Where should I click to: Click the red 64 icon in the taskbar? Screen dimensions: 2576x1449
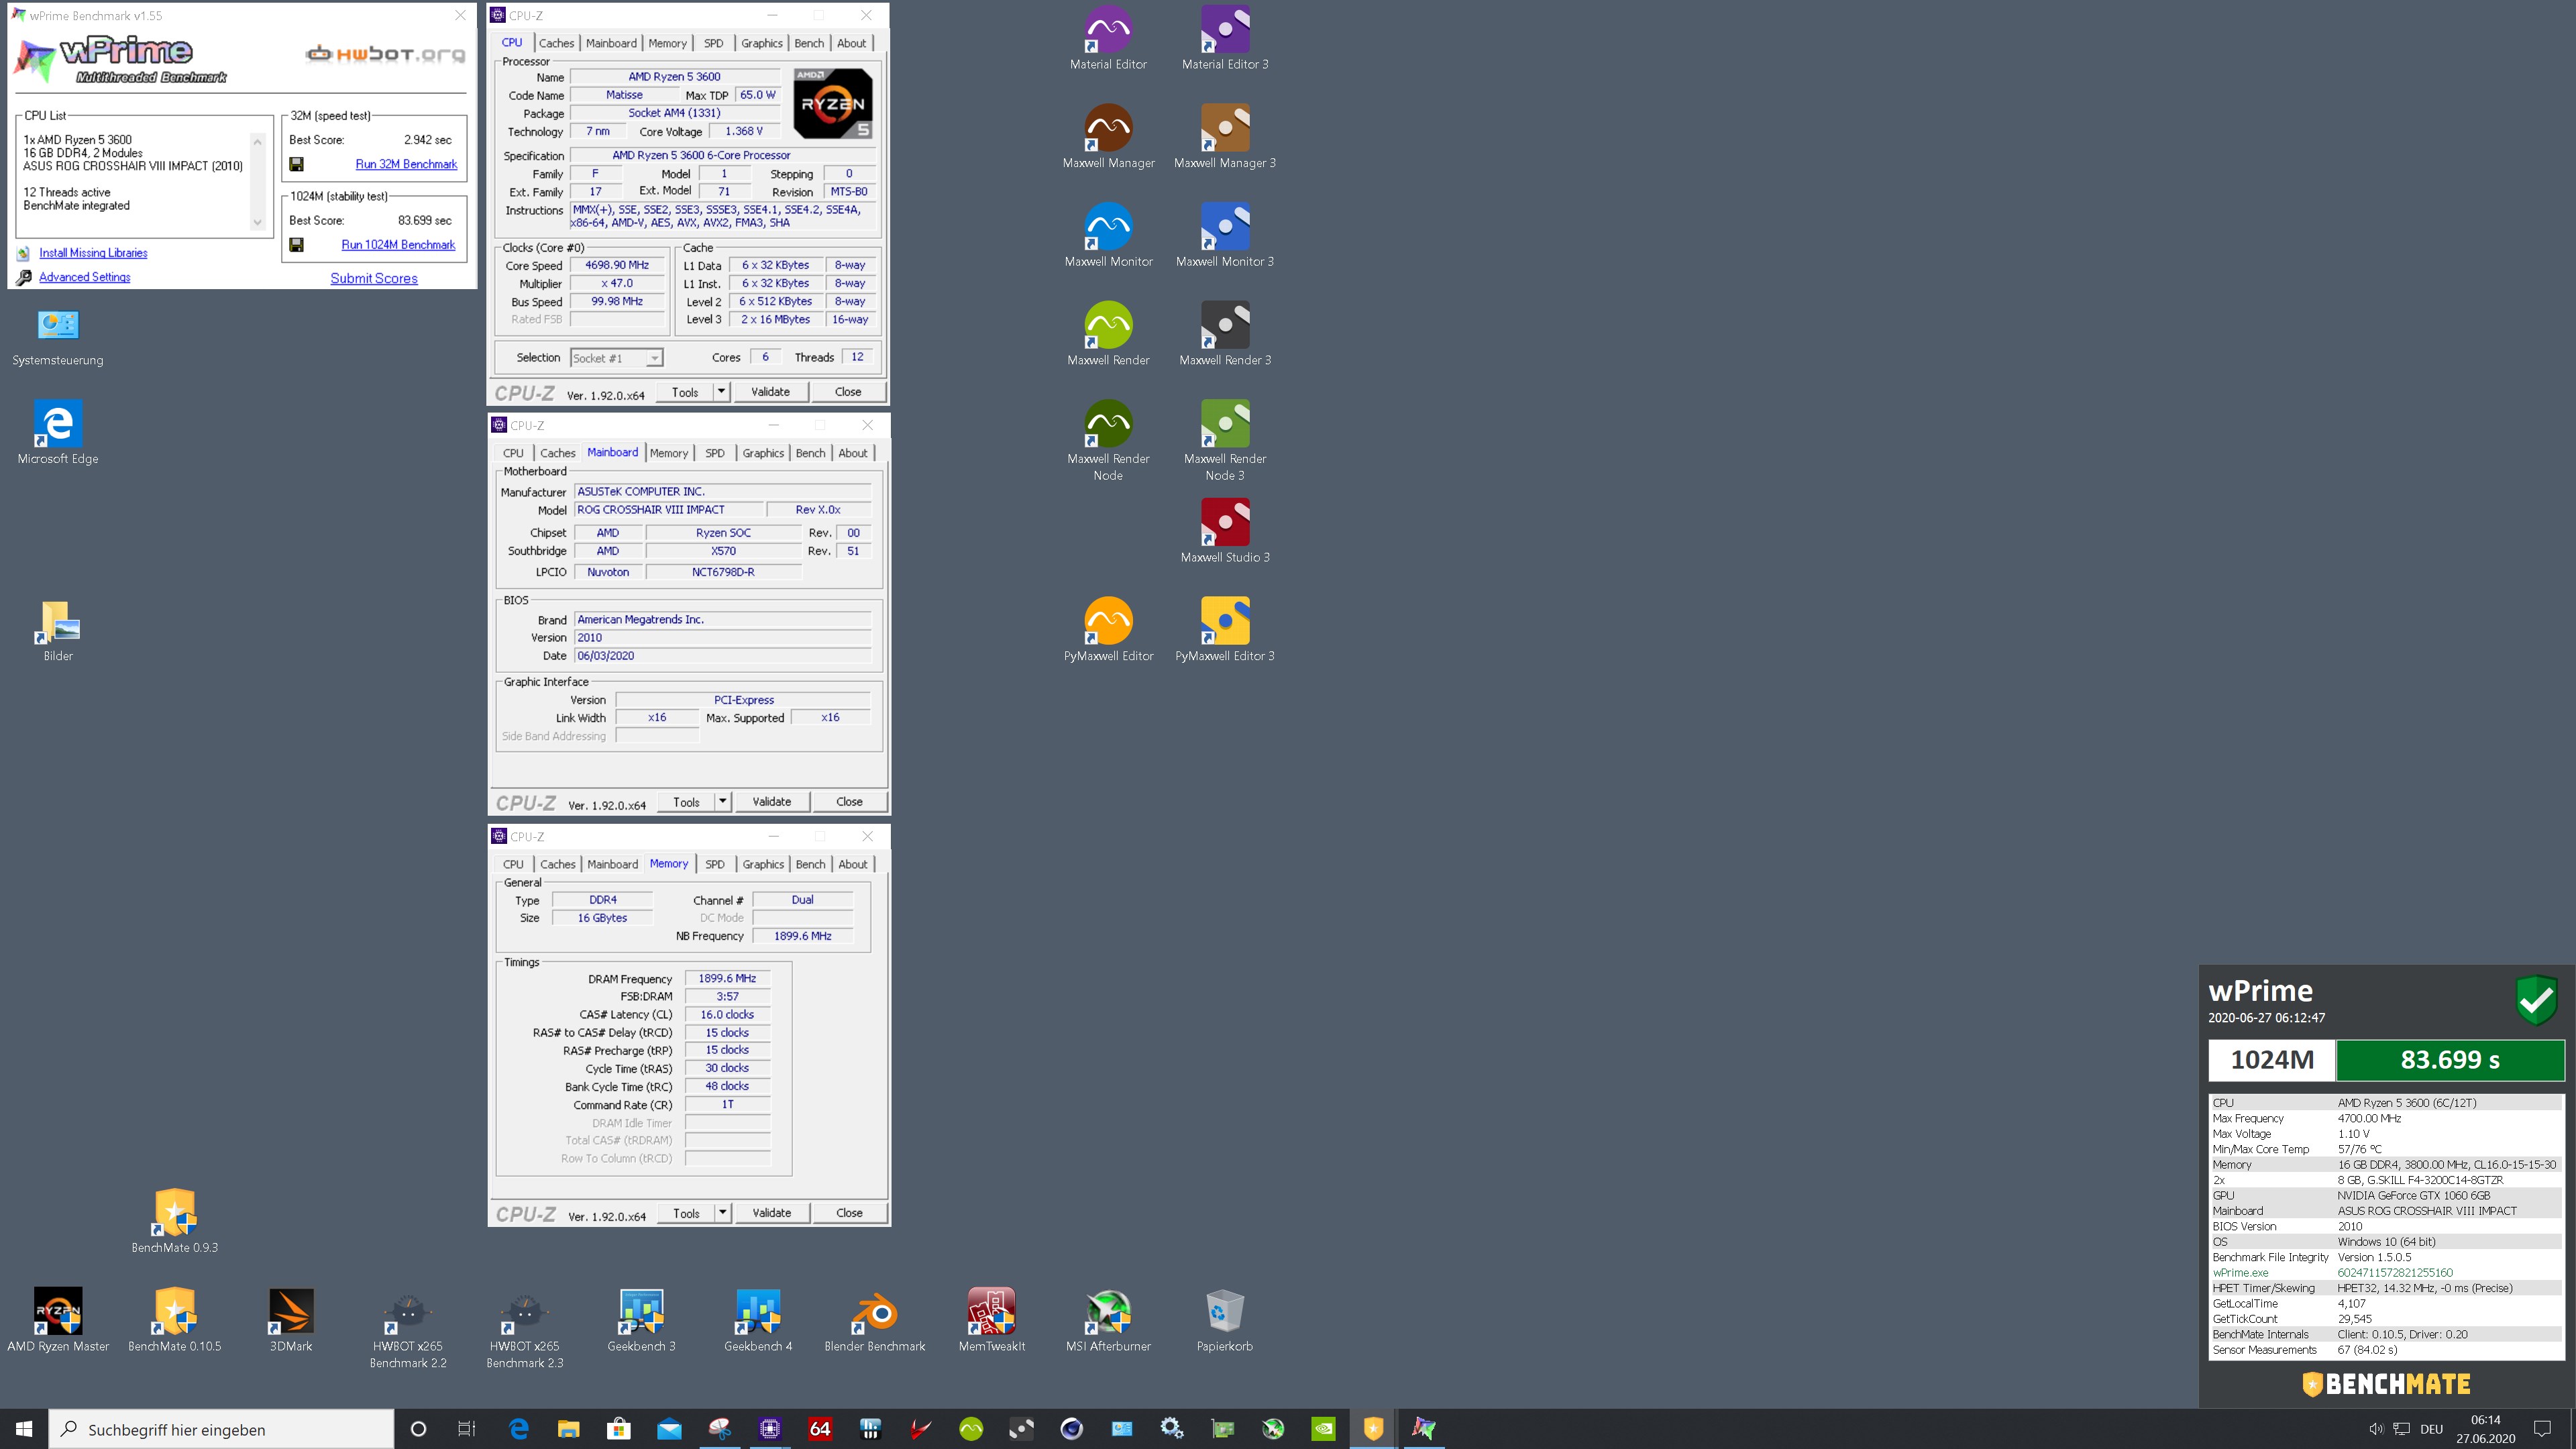820,1428
